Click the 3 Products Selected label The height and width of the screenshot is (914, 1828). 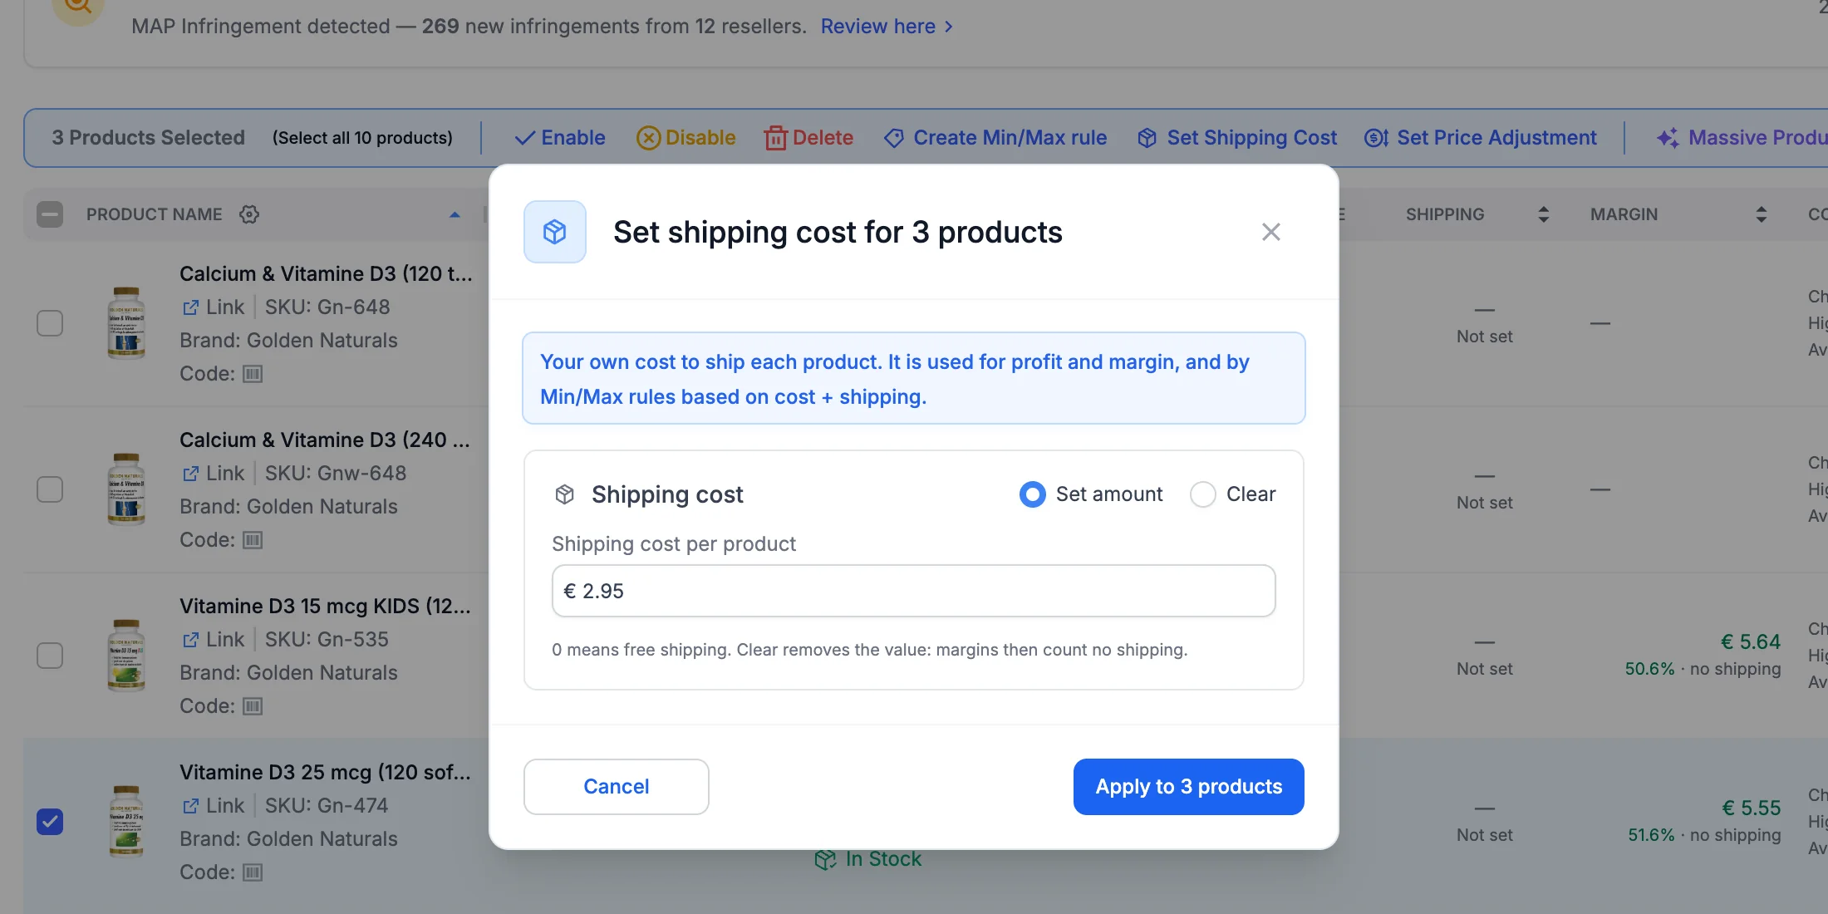pos(148,138)
